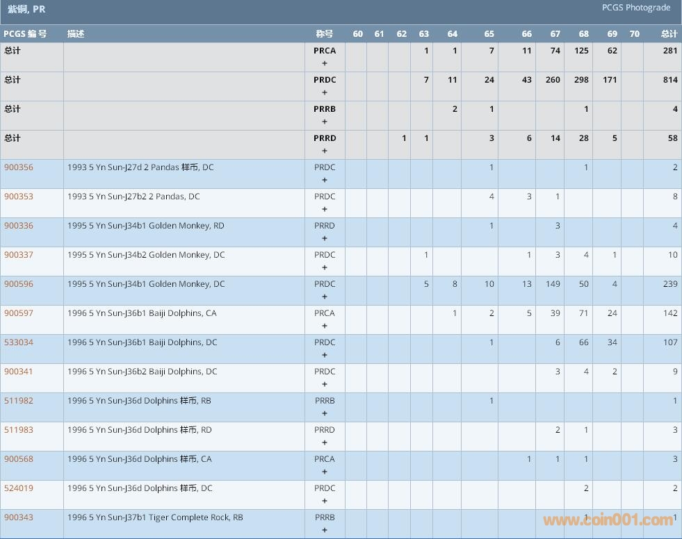This screenshot has height=539, width=682.
Task: Click the 描述 column header
Action: [76, 34]
